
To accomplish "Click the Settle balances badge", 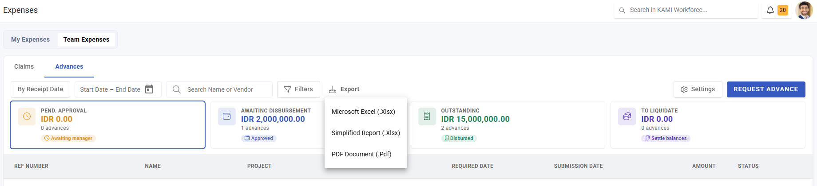I will 666,138.
